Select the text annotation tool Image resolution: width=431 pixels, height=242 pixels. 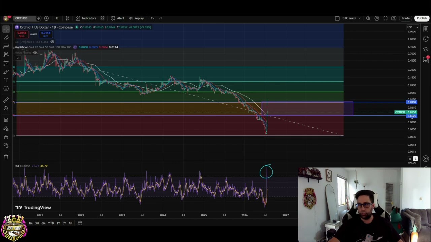(x=6, y=80)
